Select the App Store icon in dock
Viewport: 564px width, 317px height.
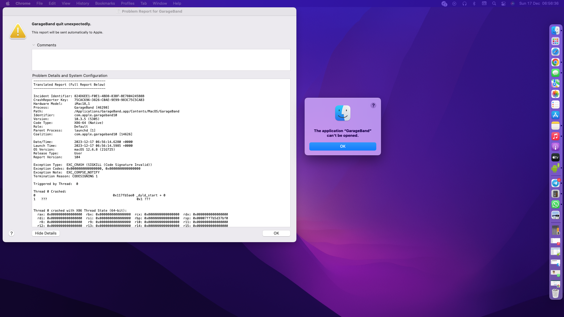pos(555,115)
